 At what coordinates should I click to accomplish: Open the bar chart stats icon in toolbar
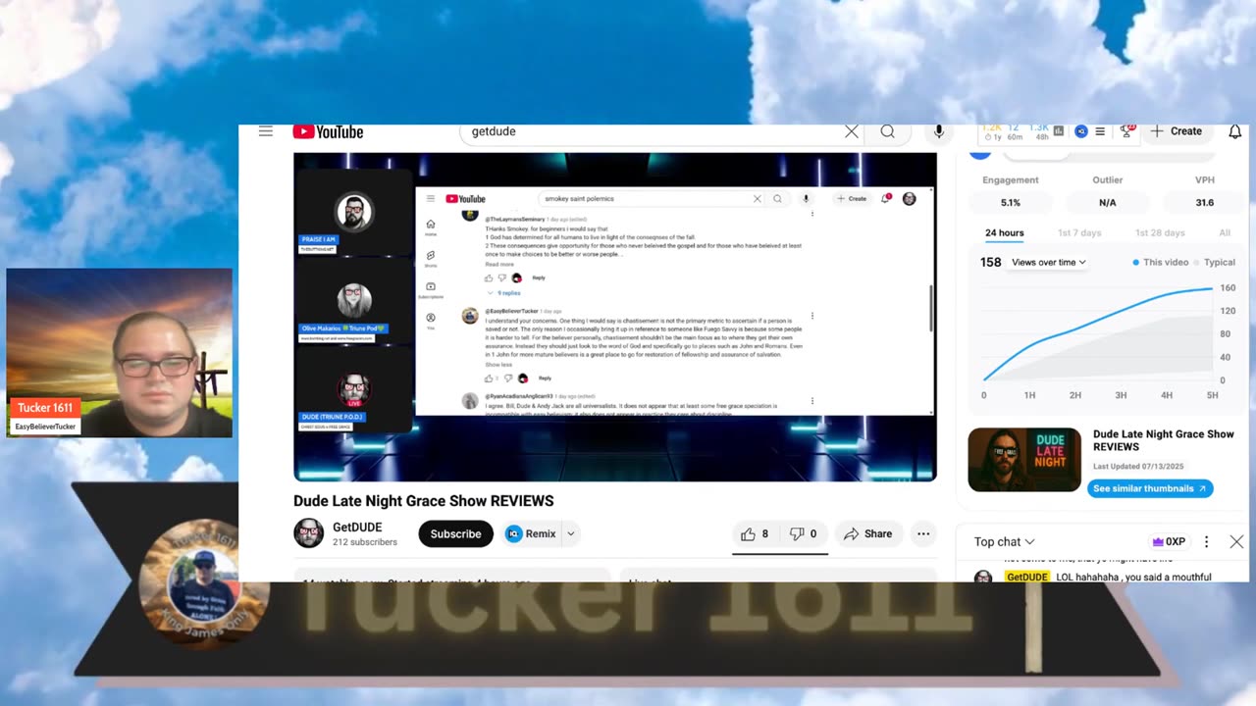(1059, 130)
